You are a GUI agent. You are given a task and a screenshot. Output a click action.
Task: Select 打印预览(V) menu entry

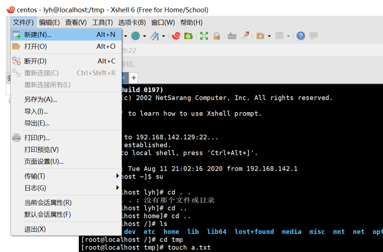[x=66, y=149]
